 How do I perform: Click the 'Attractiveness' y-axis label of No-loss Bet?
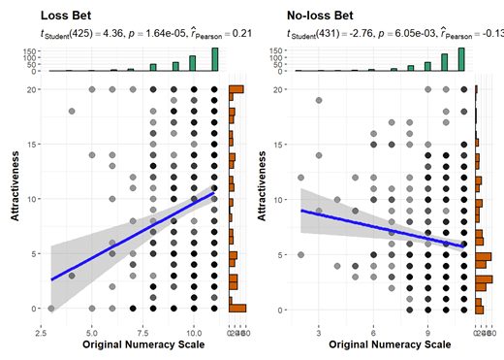pos(262,186)
